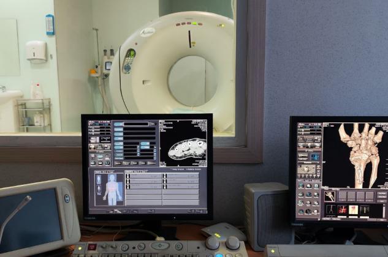
Task: Choose the pink-white rendering preset thumbnail
Action: [354, 210]
